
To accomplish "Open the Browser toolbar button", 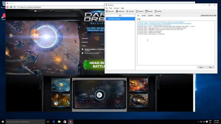I will pos(149,11).
